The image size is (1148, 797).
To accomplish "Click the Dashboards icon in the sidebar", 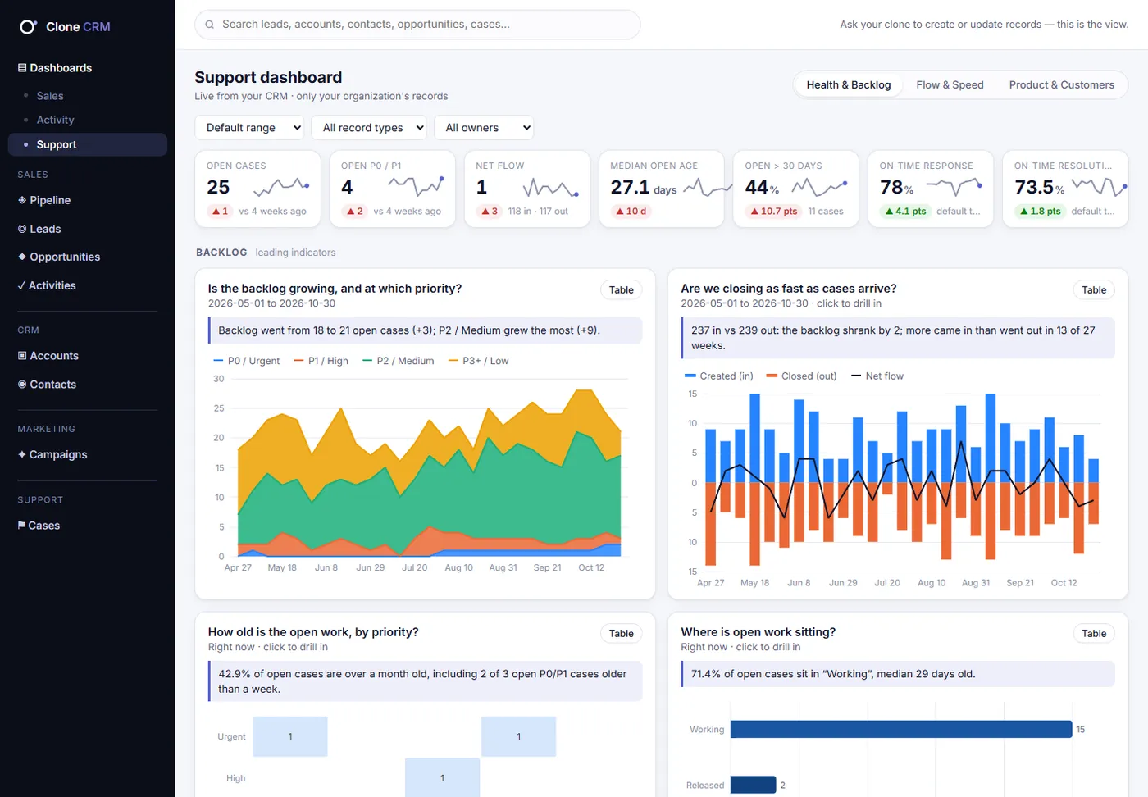I will pyautogui.click(x=22, y=68).
